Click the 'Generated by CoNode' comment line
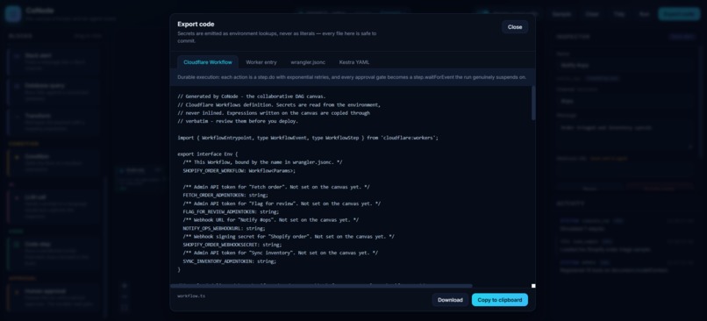The image size is (707, 321). [252, 96]
